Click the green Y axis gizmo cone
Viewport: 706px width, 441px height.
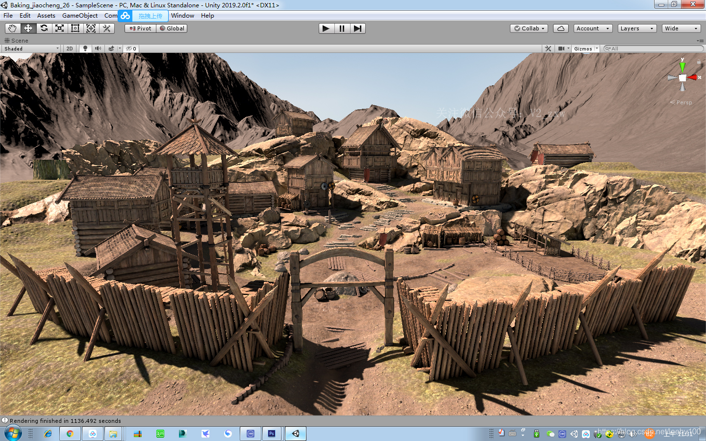[682, 66]
